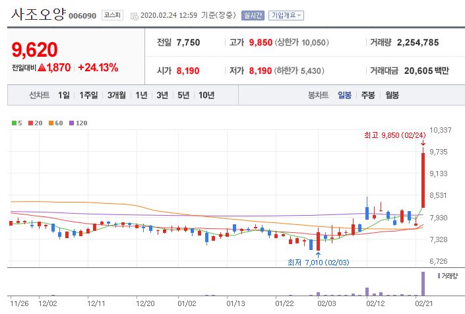Image resolution: width=465 pixels, height=314 pixels.
Task: Select the 1일 line chart tab
Action: click(x=64, y=95)
